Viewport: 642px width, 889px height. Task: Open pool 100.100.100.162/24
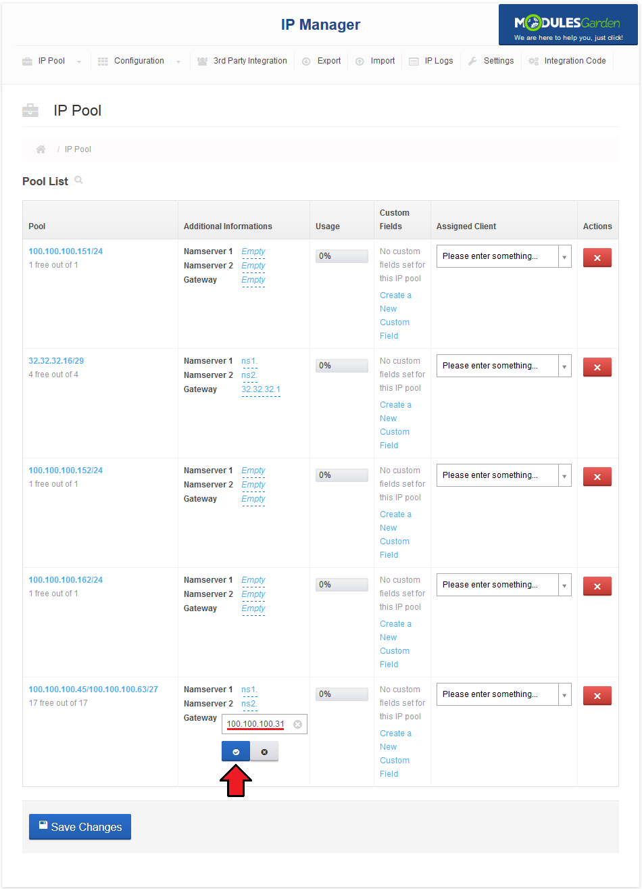point(66,580)
